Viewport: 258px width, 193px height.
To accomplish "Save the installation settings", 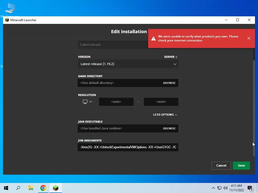I will [x=241, y=166].
